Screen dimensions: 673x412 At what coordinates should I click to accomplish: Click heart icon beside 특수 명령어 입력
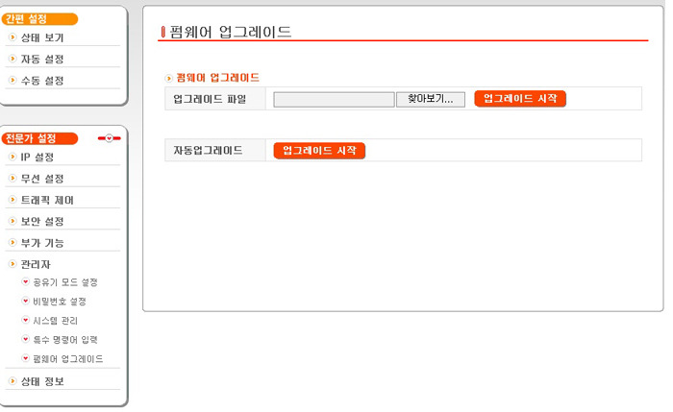[x=25, y=339]
